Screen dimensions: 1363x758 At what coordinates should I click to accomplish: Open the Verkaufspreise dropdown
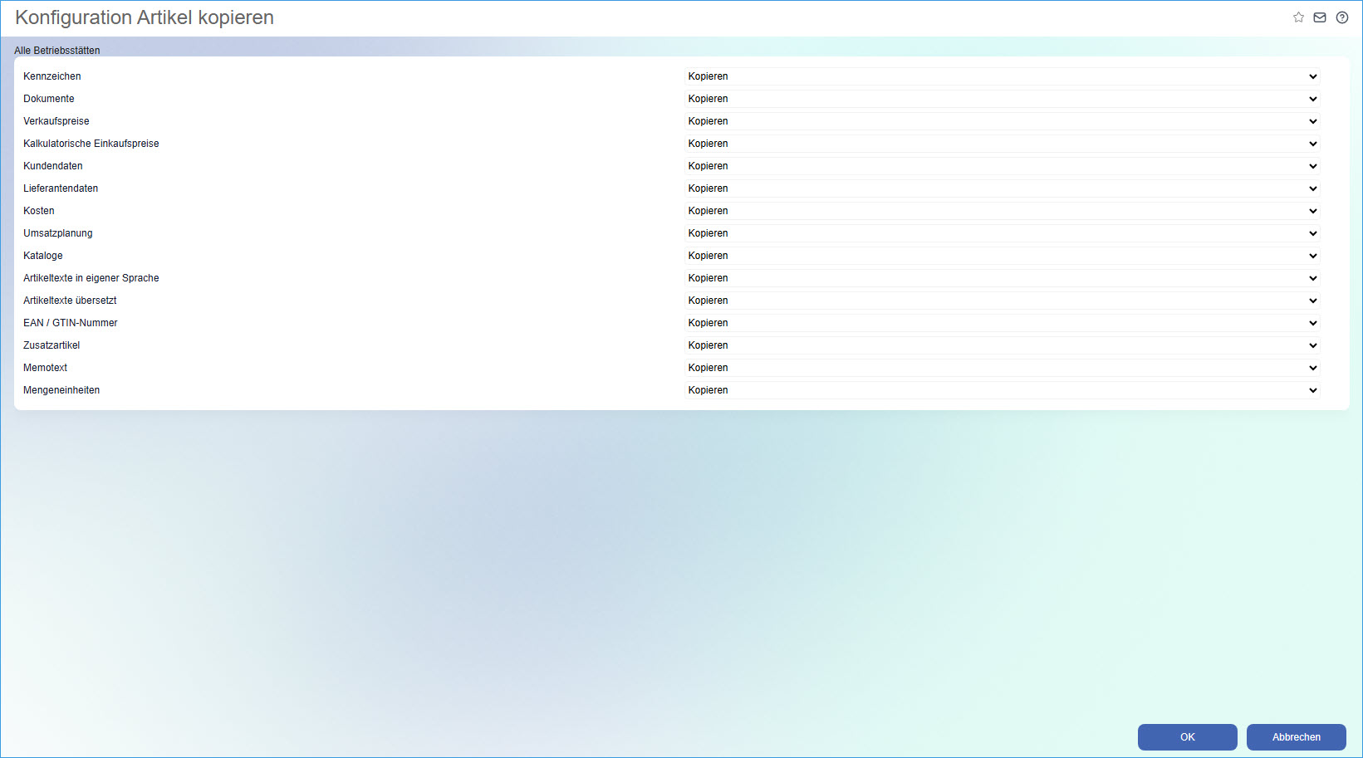pyautogui.click(x=1003, y=121)
